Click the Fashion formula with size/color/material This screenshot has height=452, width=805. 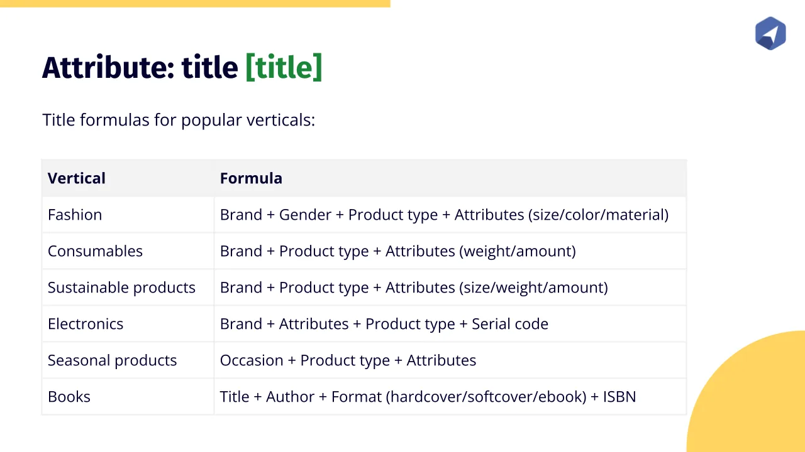point(444,215)
